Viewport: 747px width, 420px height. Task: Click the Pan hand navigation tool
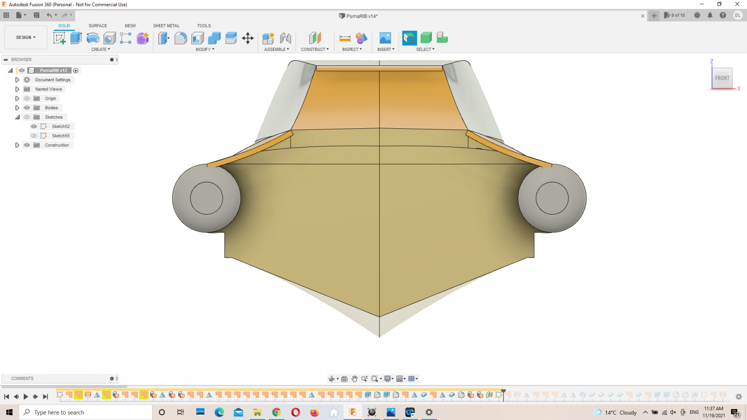pyautogui.click(x=354, y=379)
